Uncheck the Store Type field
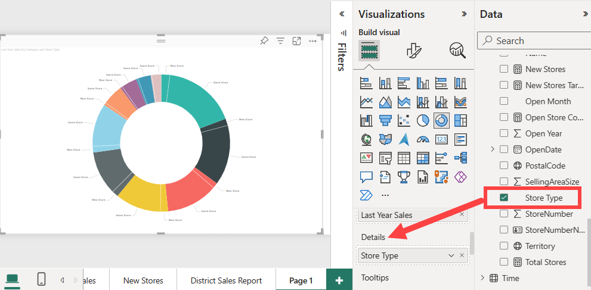The image size is (591, 290). [504, 198]
